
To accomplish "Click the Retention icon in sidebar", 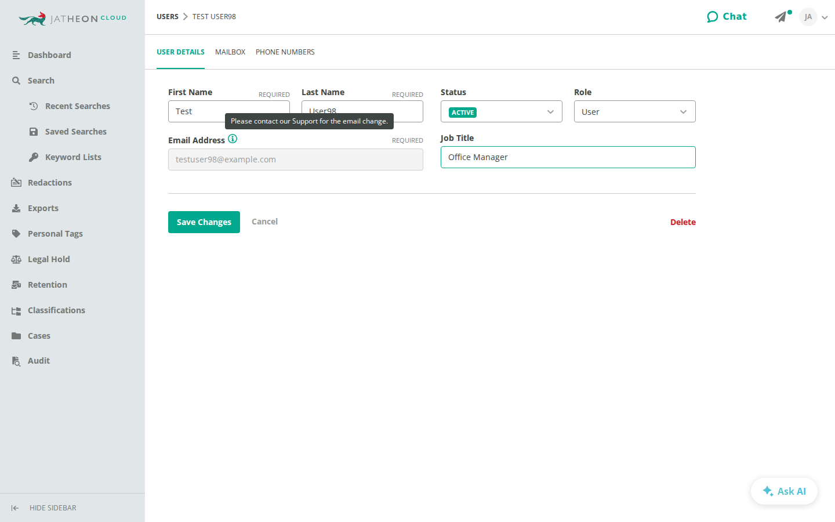I will point(16,285).
